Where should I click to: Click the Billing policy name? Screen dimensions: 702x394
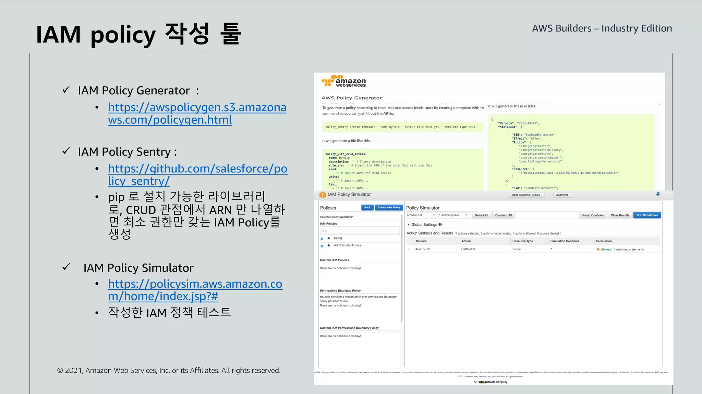pyautogui.click(x=338, y=238)
